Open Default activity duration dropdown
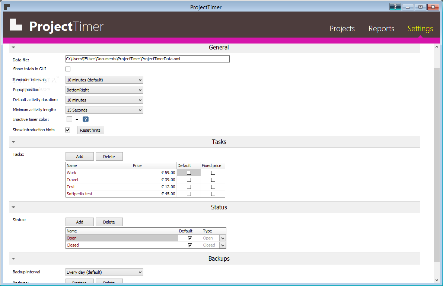This screenshot has width=443, height=286. (x=104, y=100)
